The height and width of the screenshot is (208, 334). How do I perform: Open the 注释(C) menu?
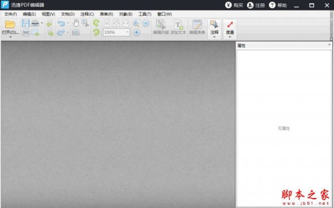tap(87, 14)
